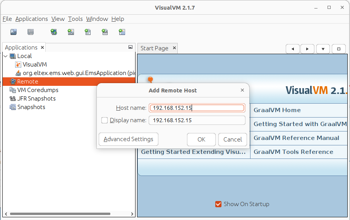350x220 pixels.
Task: Open the Applications menu
Action: pos(32,19)
